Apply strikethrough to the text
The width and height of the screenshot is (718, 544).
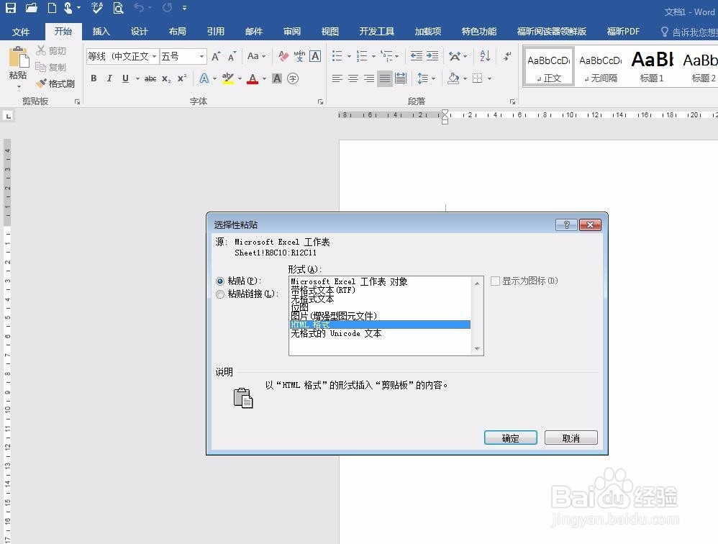150,78
